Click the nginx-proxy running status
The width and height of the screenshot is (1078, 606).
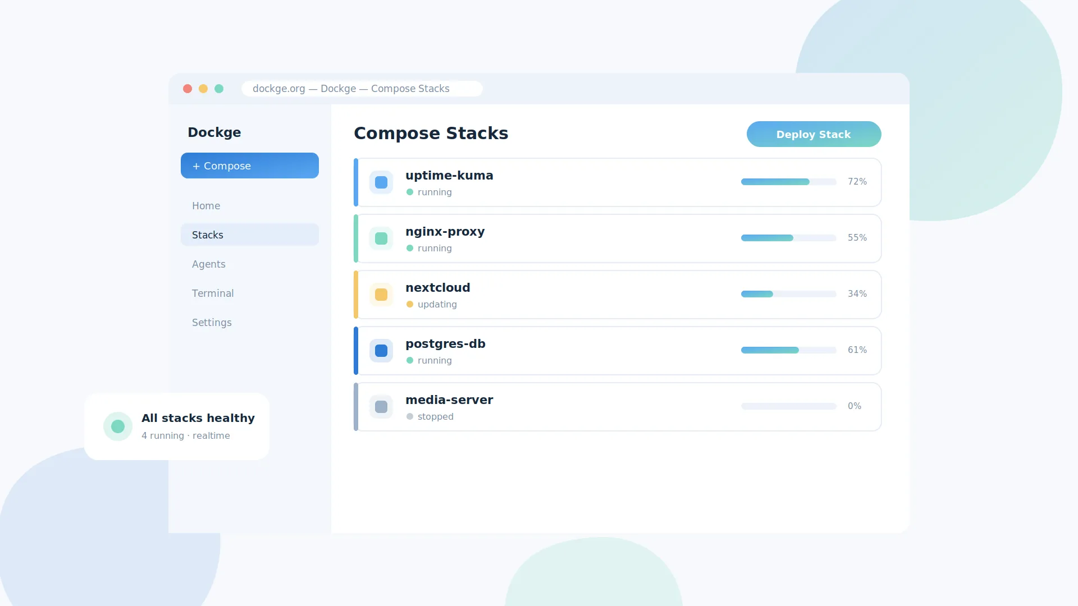click(x=430, y=248)
